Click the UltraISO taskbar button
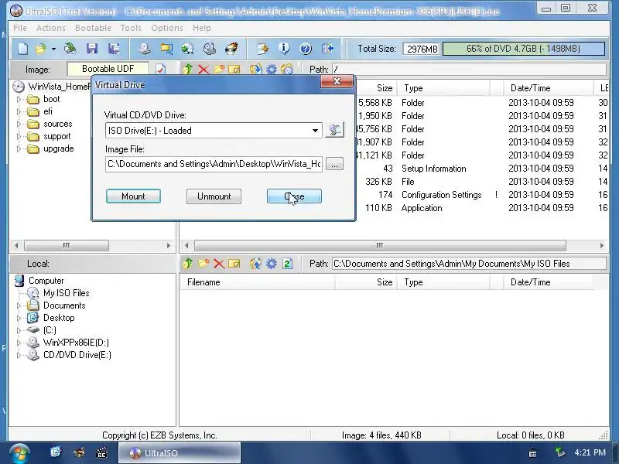The width and height of the screenshot is (619, 464). point(180,453)
